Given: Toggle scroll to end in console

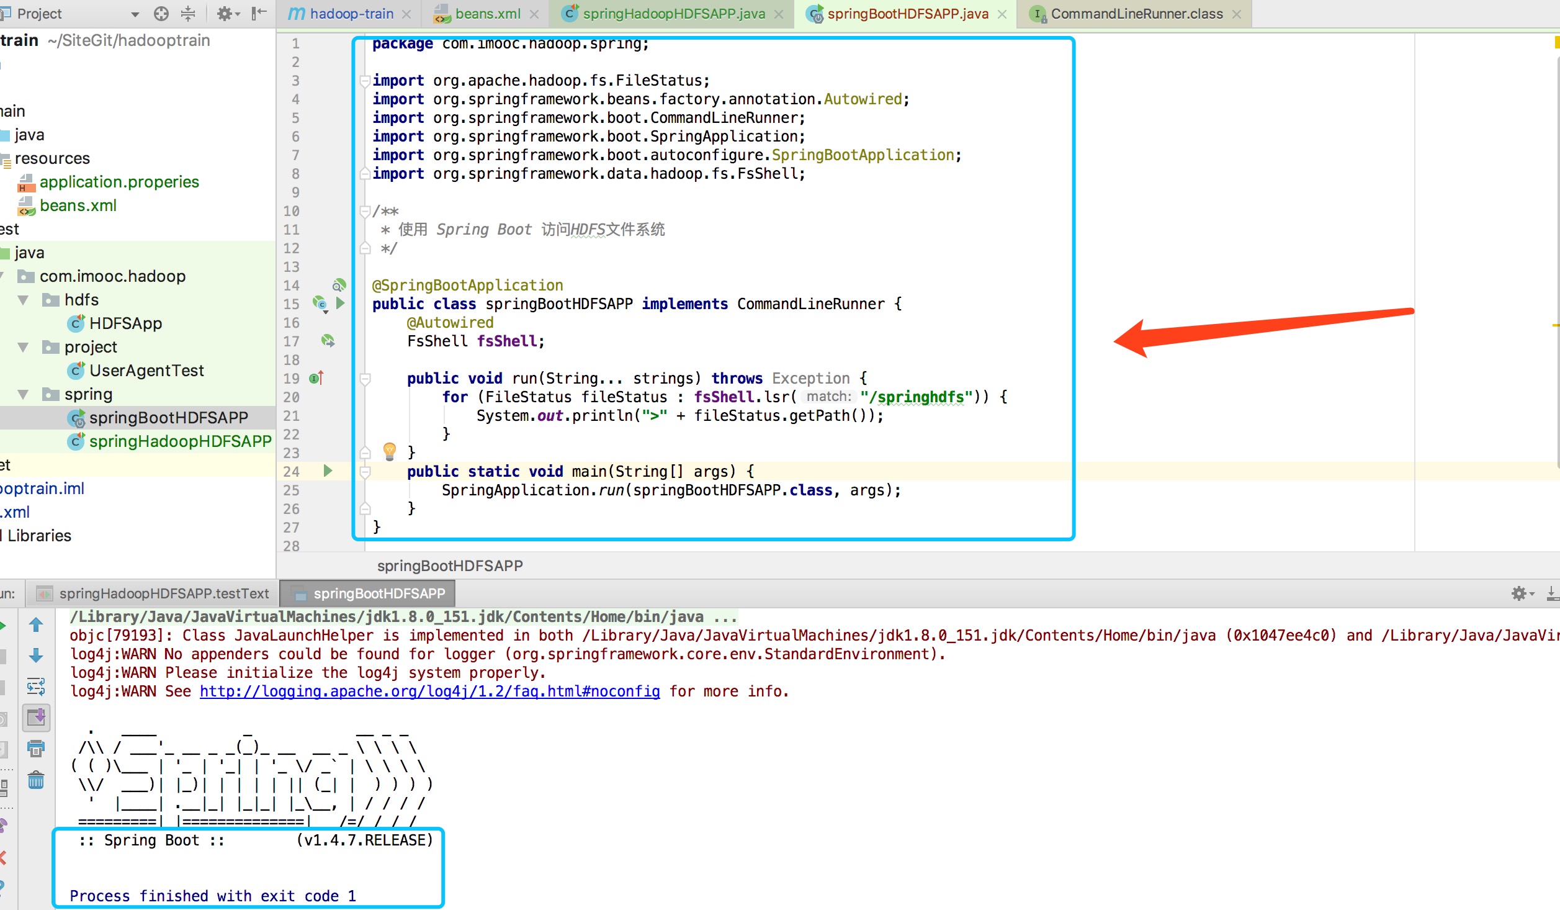Looking at the screenshot, I should (36, 718).
